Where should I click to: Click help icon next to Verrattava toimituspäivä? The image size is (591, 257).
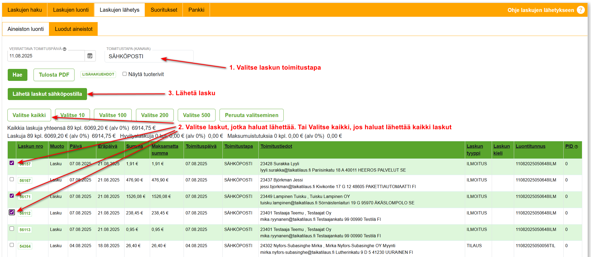64,49
